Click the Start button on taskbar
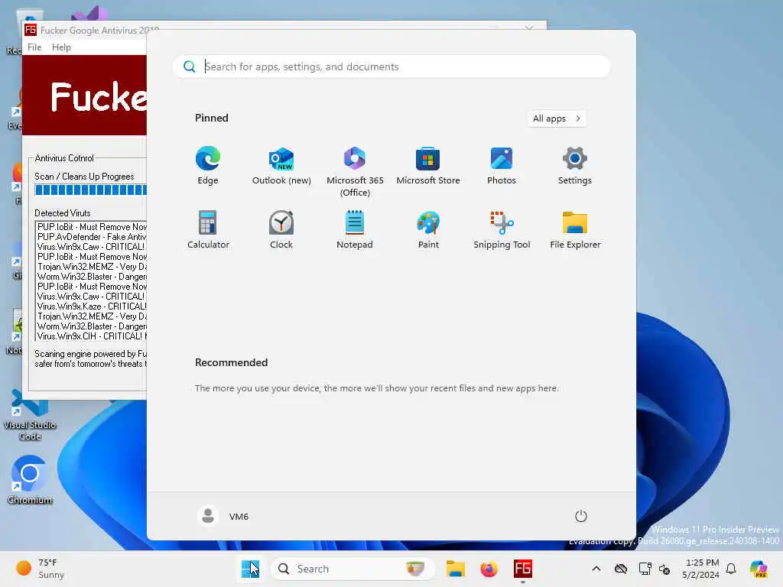The height and width of the screenshot is (587, 783). [x=250, y=569]
